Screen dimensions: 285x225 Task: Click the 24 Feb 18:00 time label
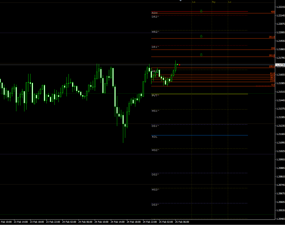click(x=134, y=222)
